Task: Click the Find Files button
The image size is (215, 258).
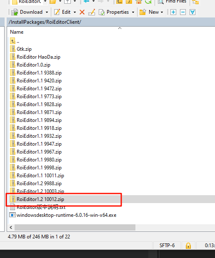Action: pos(172,2)
